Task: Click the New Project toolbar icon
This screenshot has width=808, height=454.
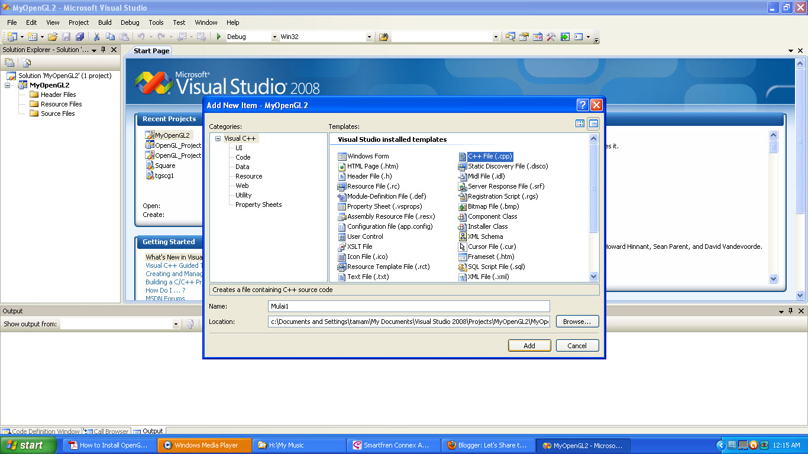Action: [12, 37]
